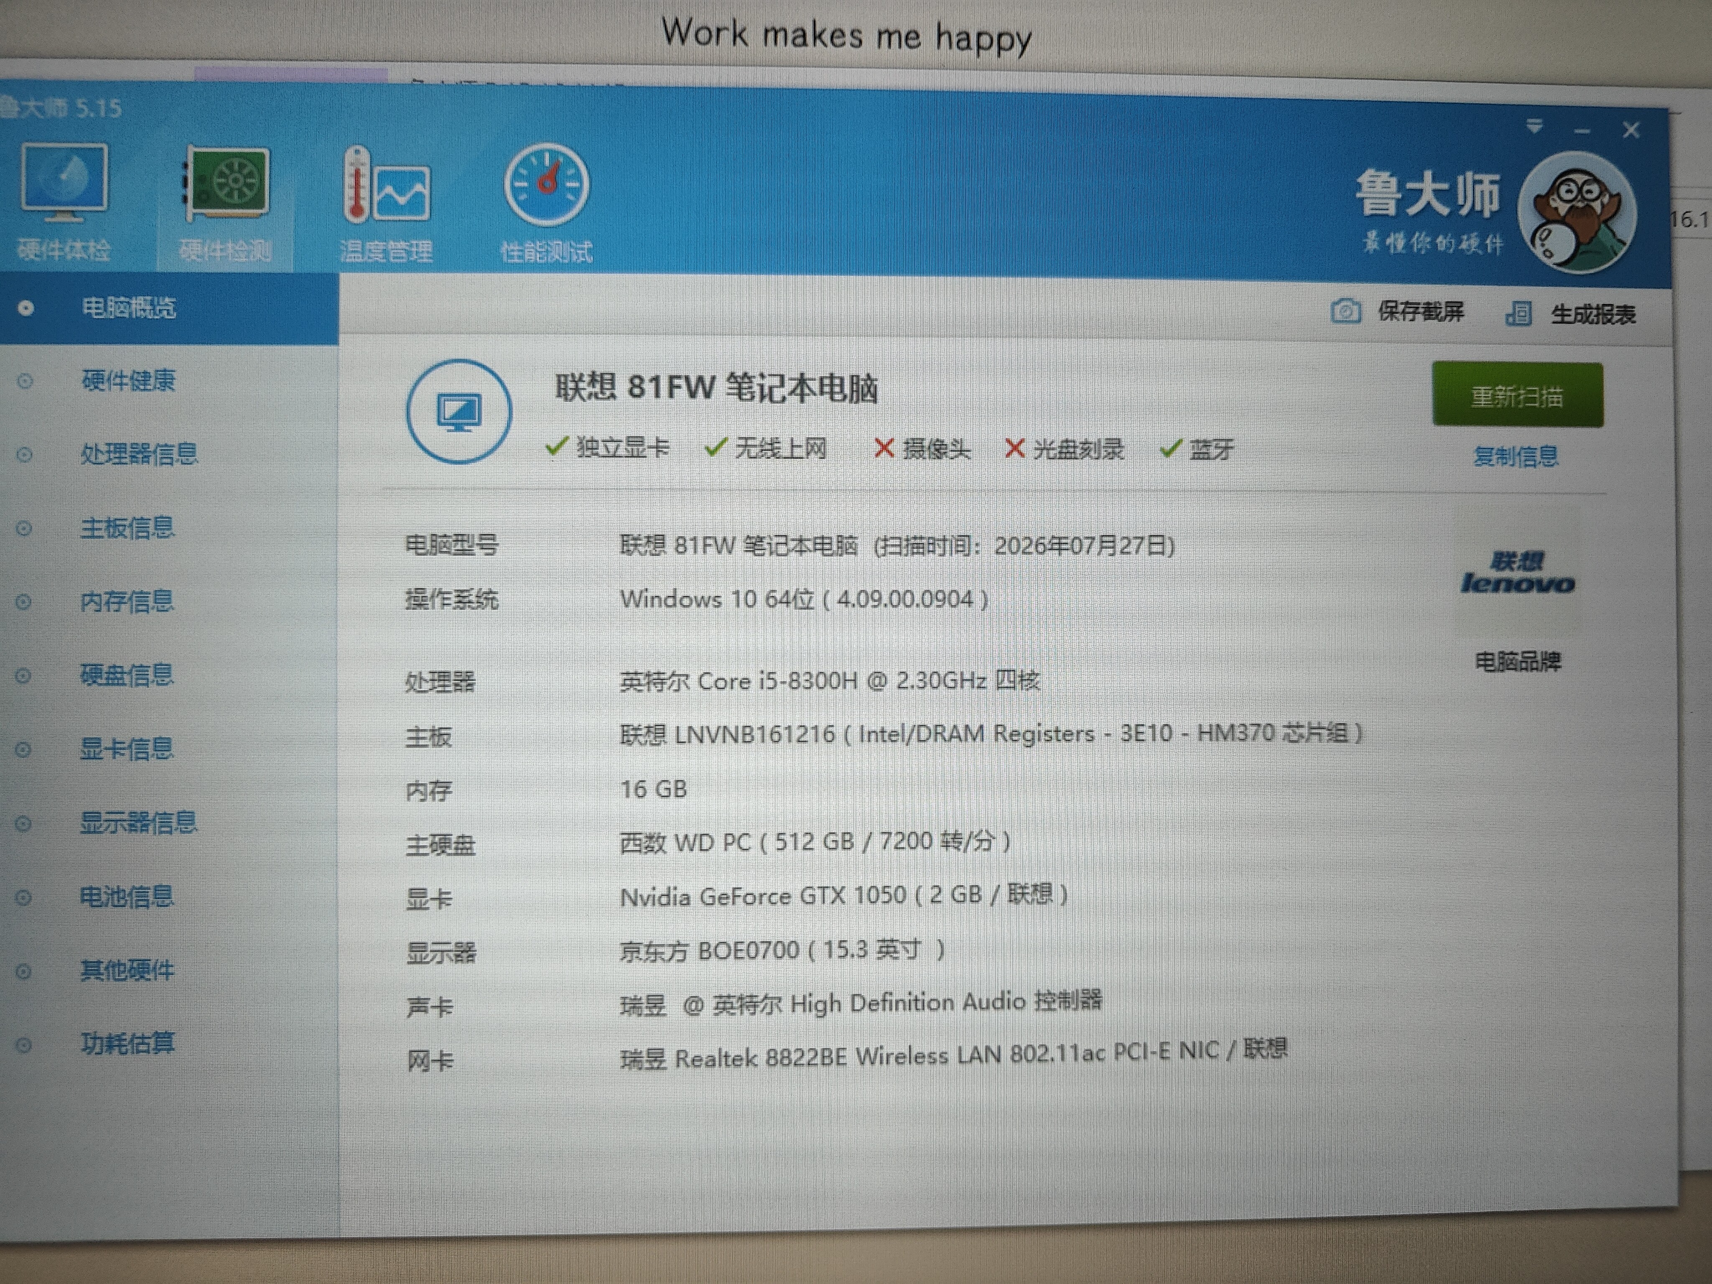Viewport: 1712px width, 1284px height.
Task: Click the 电脑型号 model value with scan date
Action: tap(897, 545)
